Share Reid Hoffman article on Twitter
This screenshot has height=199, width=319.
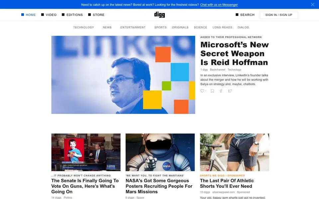(x=230, y=91)
